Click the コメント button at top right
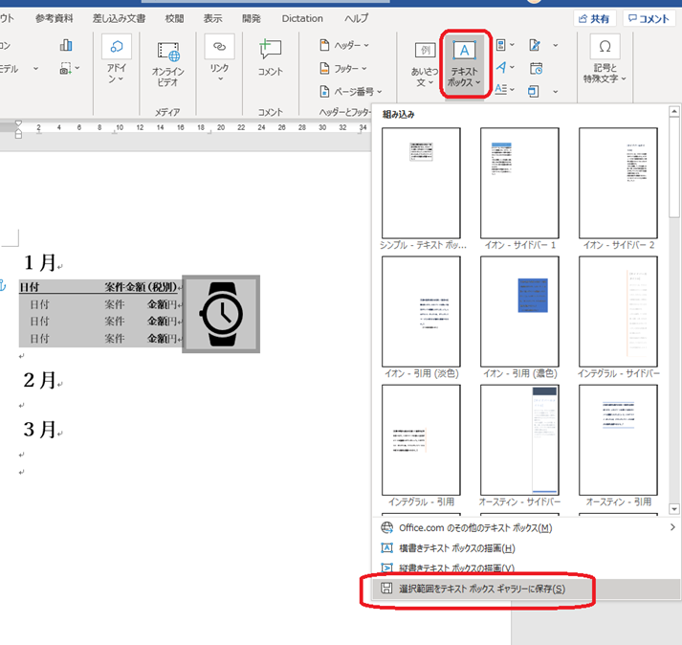This screenshot has height=645, width=682. pos(649,19)
